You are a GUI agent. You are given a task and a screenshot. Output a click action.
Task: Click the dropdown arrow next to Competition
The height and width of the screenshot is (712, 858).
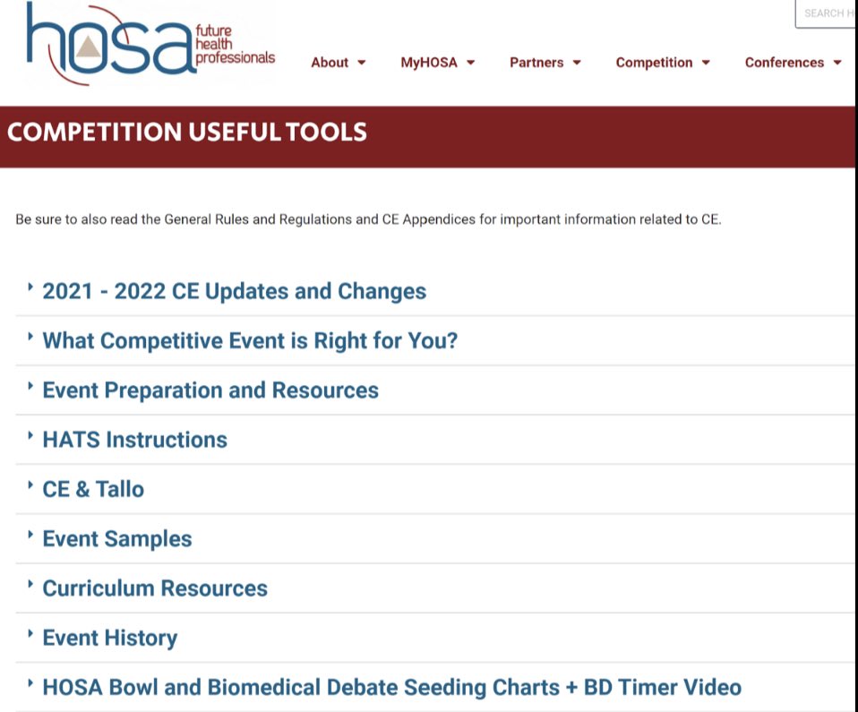click(x=706, y=63)
